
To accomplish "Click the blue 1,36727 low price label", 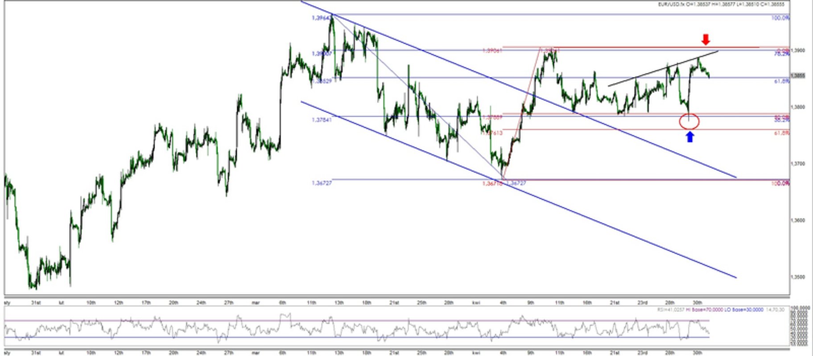I will click(322, 183).
